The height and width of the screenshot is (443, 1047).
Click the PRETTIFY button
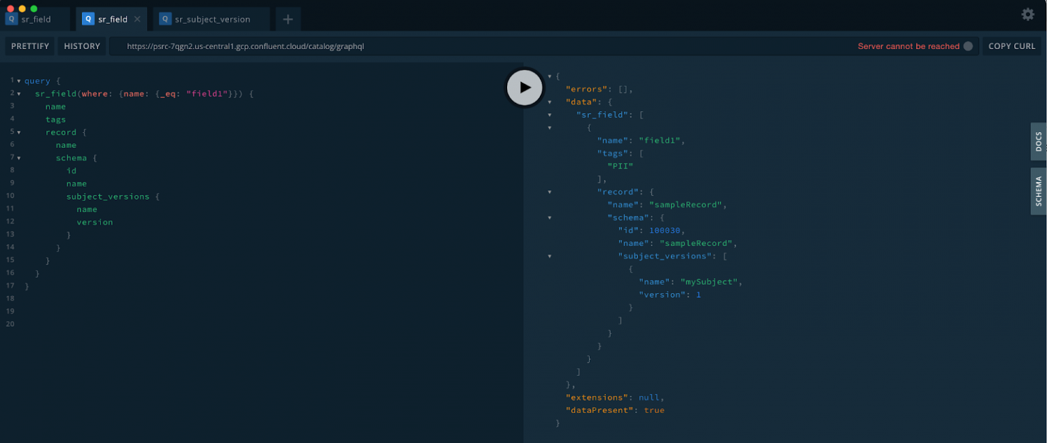pyautogui.click(x=30, y=46)
